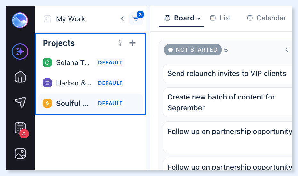Collapse the Not Started column
The image size is (298, 176).
click(x=287, y=50)
